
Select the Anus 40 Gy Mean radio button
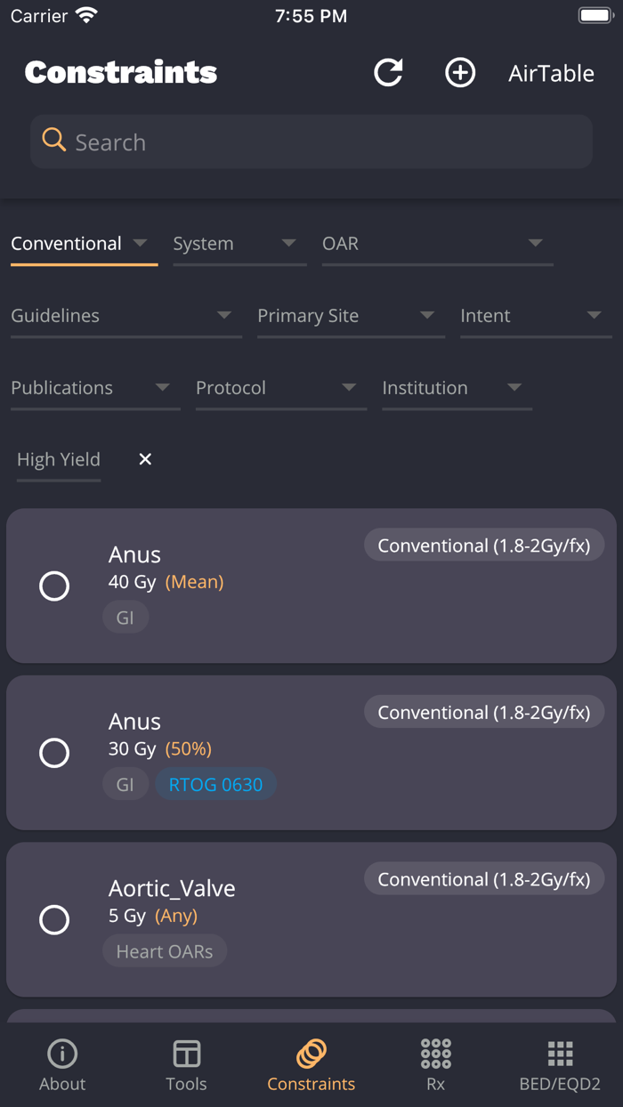(54, 586)
